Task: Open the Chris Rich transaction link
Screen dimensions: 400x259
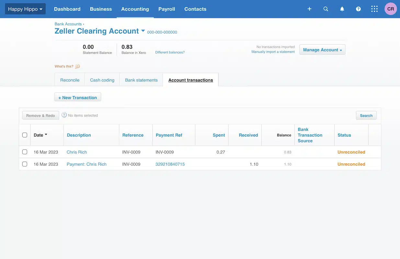Action: click(77, 152)
